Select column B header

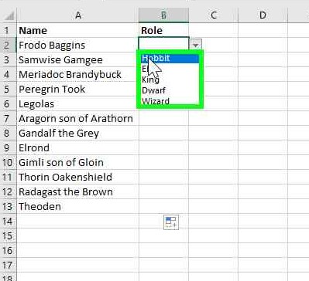(x=163, y=15)
